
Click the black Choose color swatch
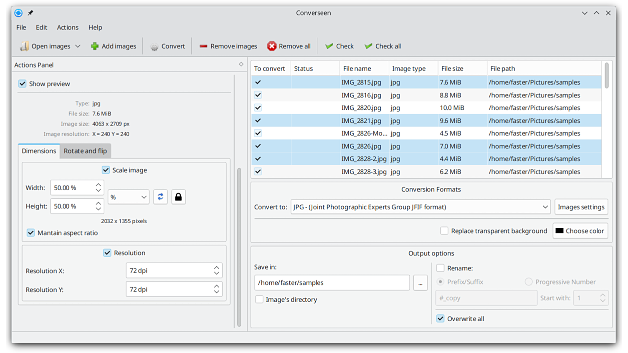click(560, 231)
